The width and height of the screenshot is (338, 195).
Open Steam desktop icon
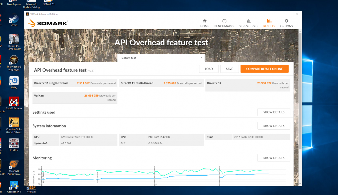point(14,21)
